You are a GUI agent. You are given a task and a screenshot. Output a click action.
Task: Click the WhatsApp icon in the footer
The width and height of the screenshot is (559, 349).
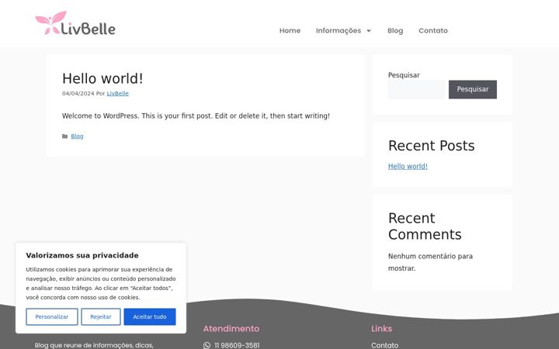(x=207, y=345)
